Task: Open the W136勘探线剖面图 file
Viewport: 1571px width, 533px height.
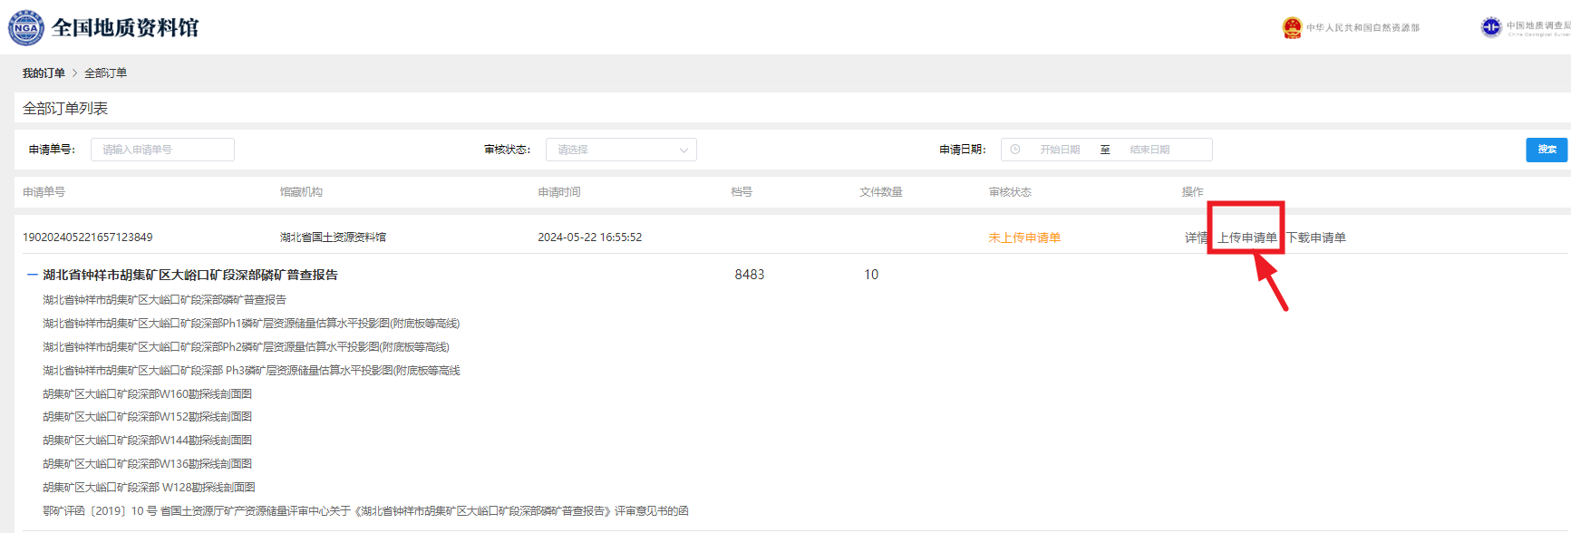Action: click(147, 464)
